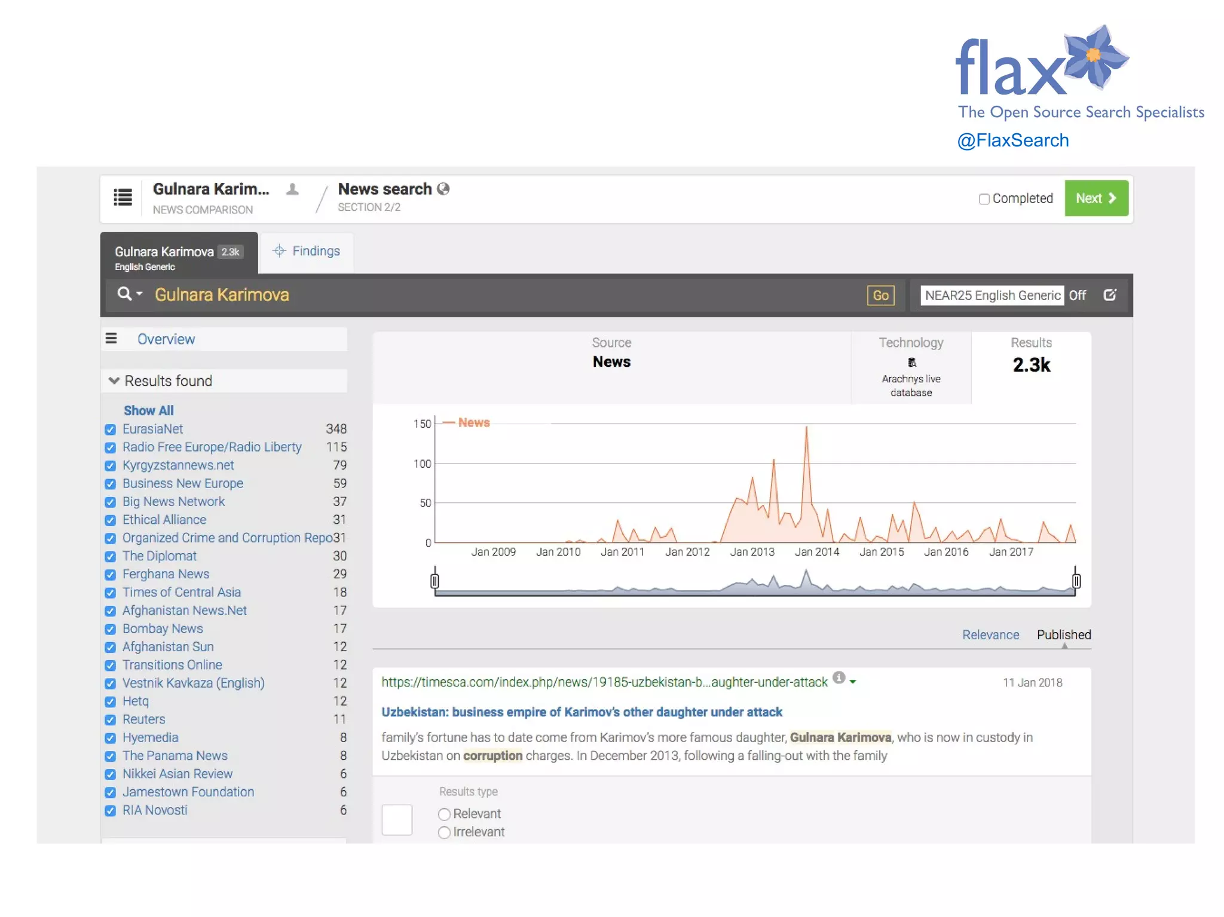
Task: Open the NEAR25 English Generic selector
Action: (x=992, y=295)
